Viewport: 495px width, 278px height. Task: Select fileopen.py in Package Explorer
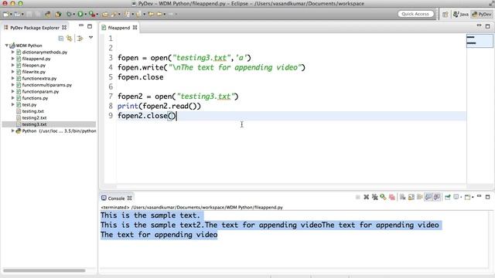tap(34, 65)
